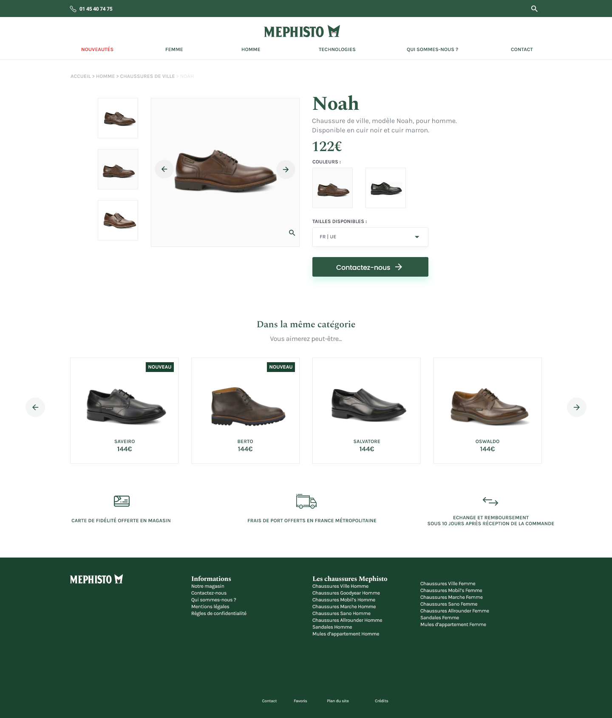Open the Technologies menu item
The height and width of the screenshot is (718, 612).
[337, 49]
